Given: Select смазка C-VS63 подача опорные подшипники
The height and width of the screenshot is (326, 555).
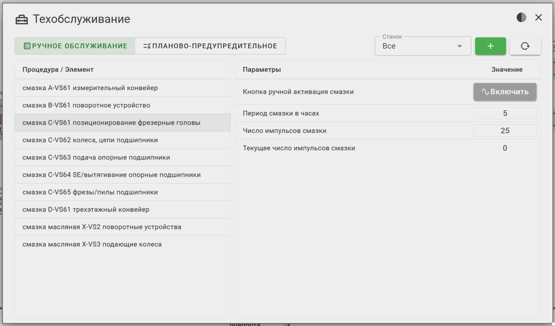Looking at the screenshot, I should pos(122,158).
